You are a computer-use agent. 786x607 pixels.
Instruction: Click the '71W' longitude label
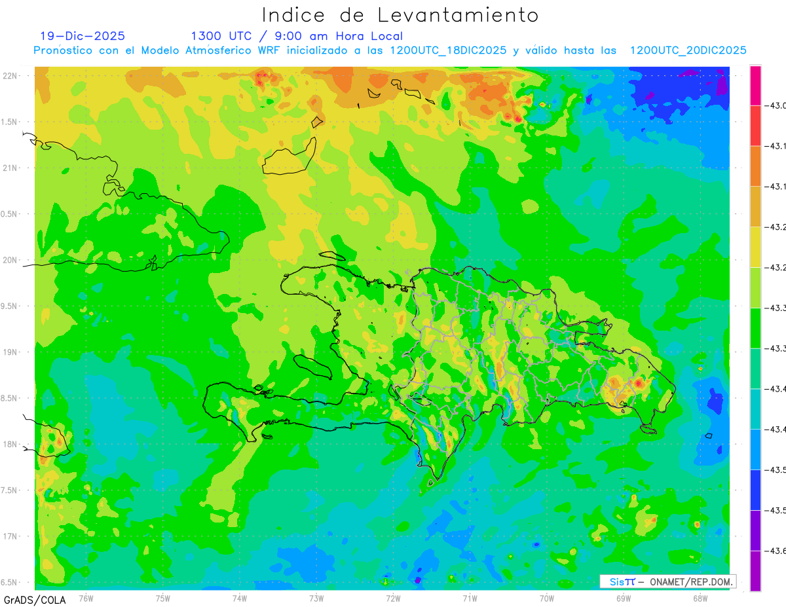[470, 598]
